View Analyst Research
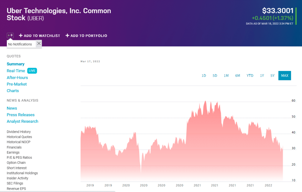302x192 pixels. point(22,121)
